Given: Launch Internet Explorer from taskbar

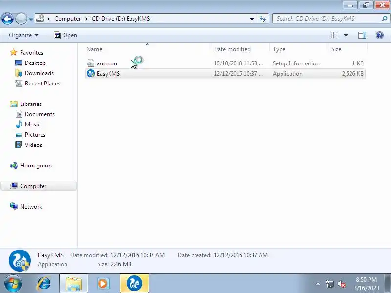Looking at the screenshot, I should click(x=44, y=284).
